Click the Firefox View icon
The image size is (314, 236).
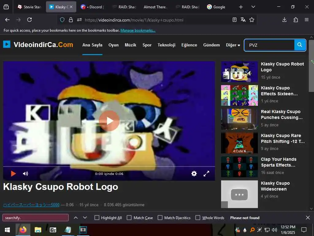click(6, 7)
